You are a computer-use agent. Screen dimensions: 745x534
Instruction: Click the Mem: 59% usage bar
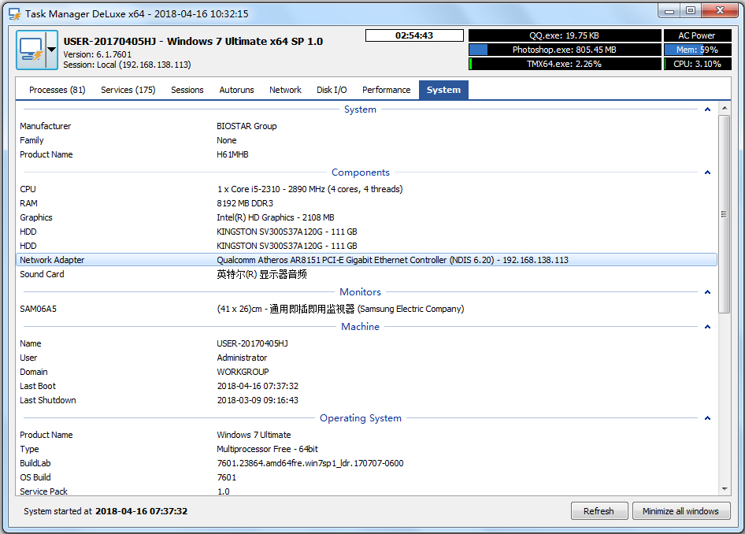click(696, 50)
